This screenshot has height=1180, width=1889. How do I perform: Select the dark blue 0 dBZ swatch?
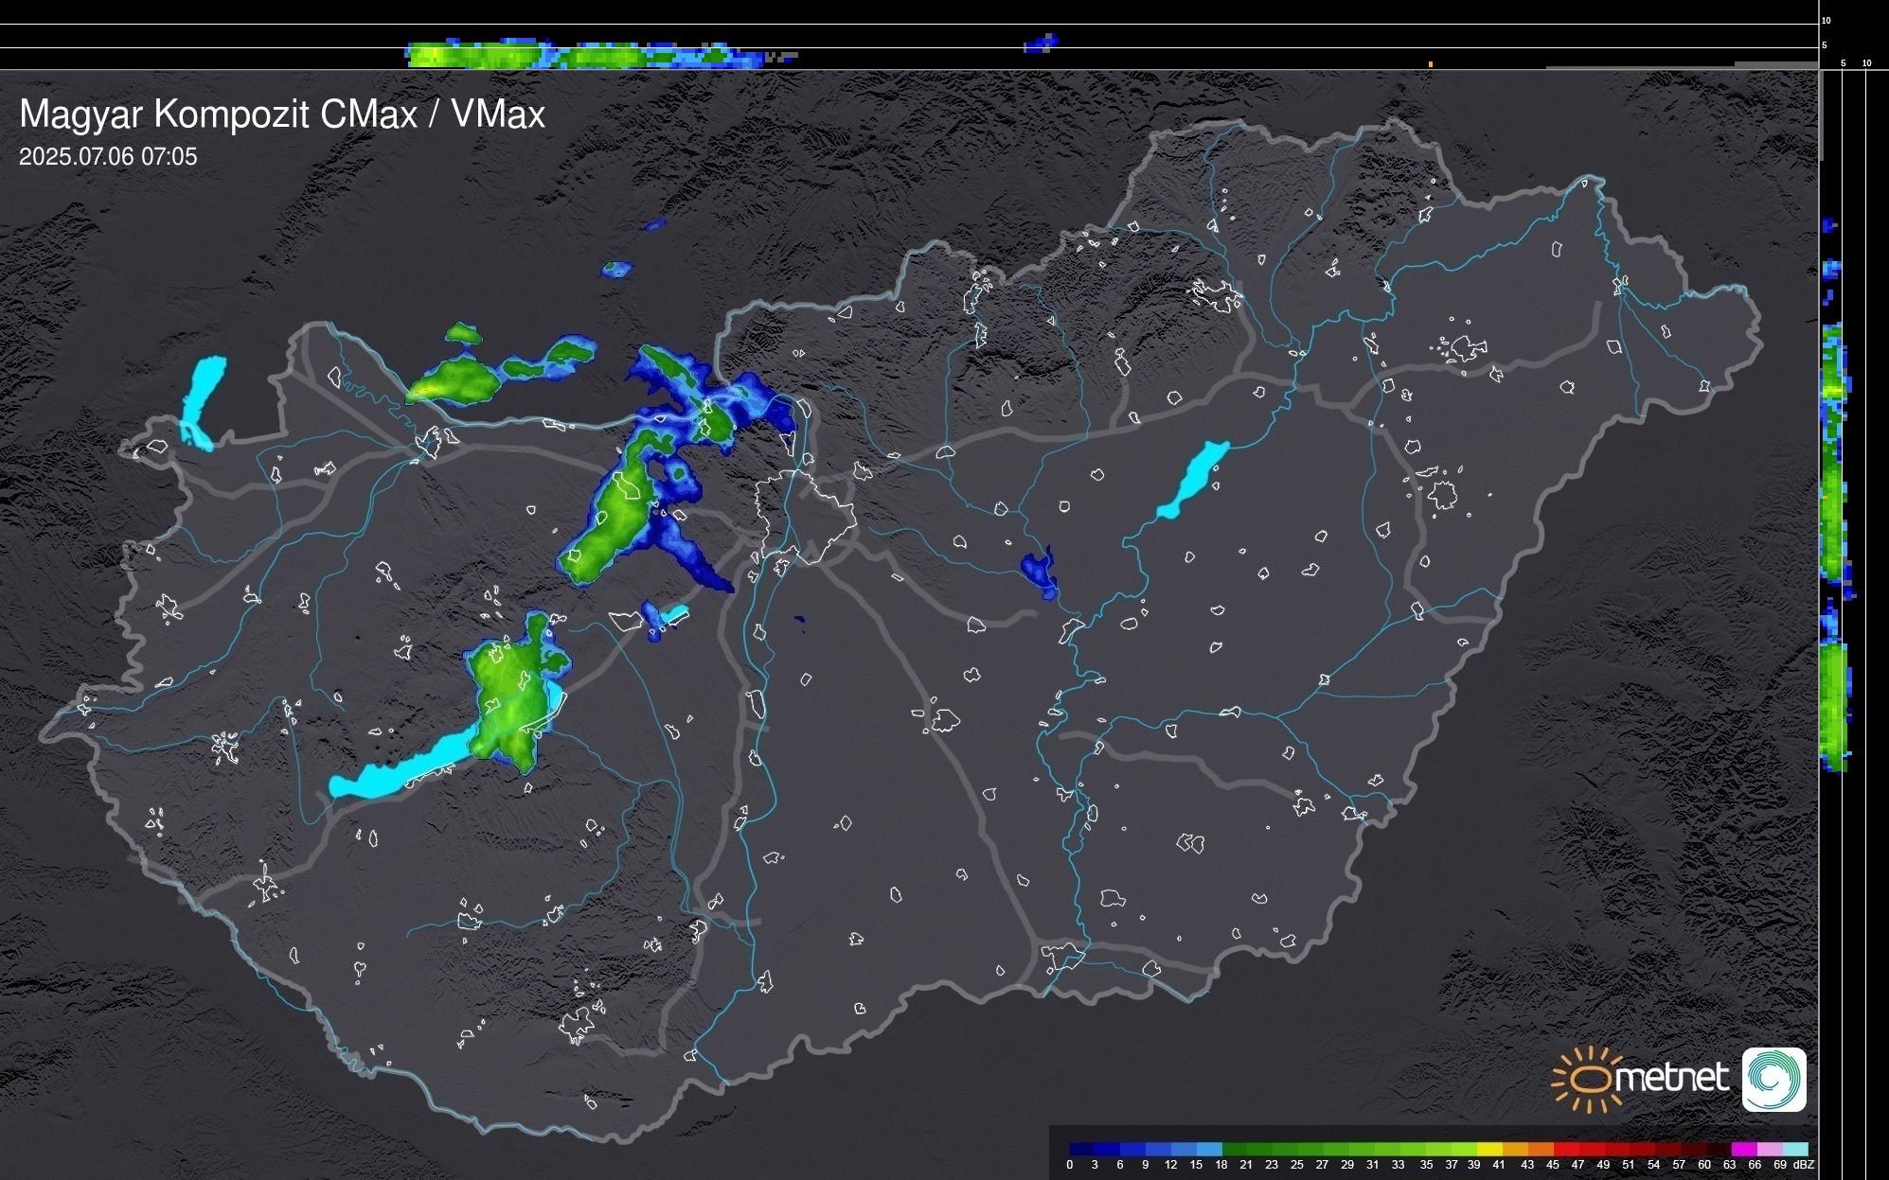tap(1081, 1149)
